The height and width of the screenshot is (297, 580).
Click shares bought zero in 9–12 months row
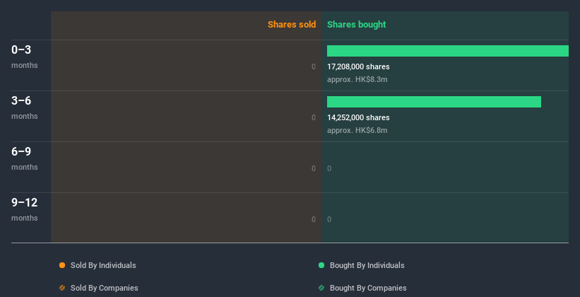(329, 219)
